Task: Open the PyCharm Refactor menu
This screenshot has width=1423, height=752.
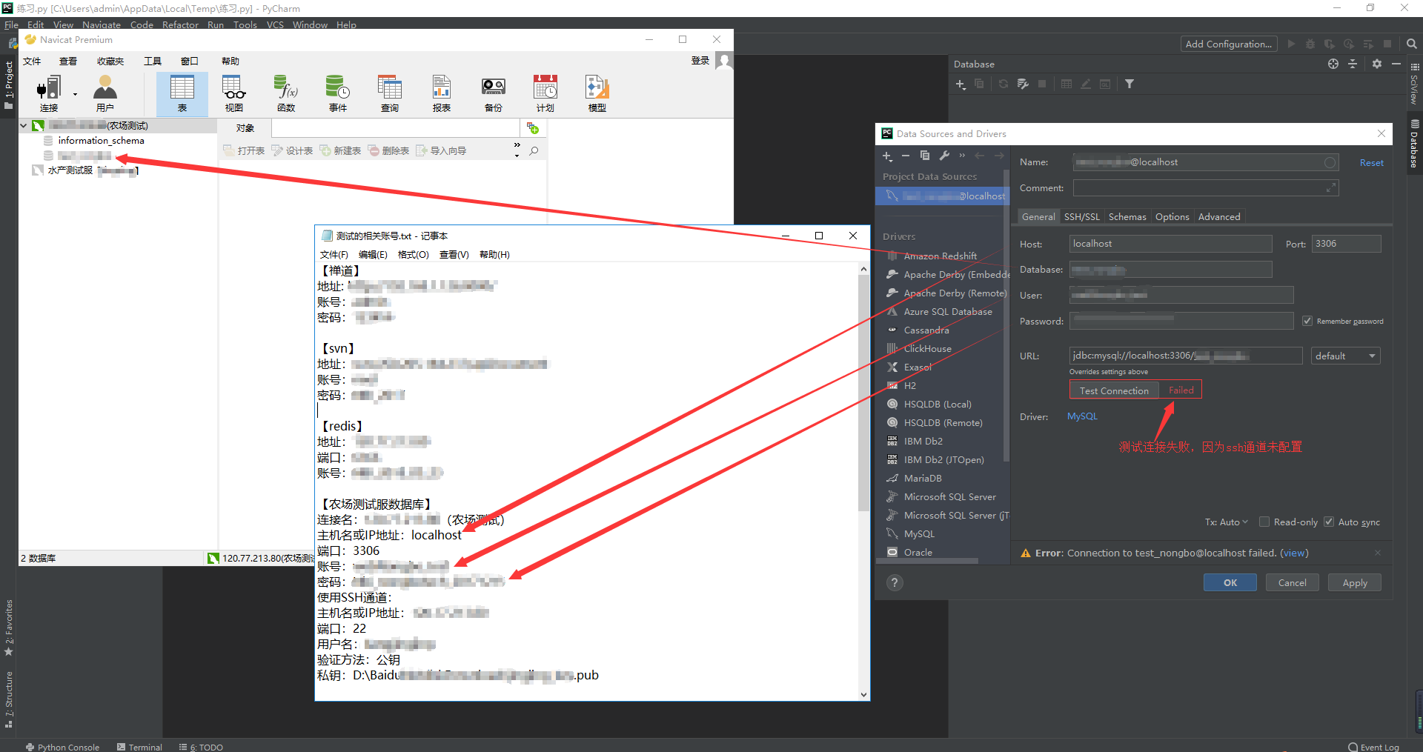Action: tap(181, 24)
